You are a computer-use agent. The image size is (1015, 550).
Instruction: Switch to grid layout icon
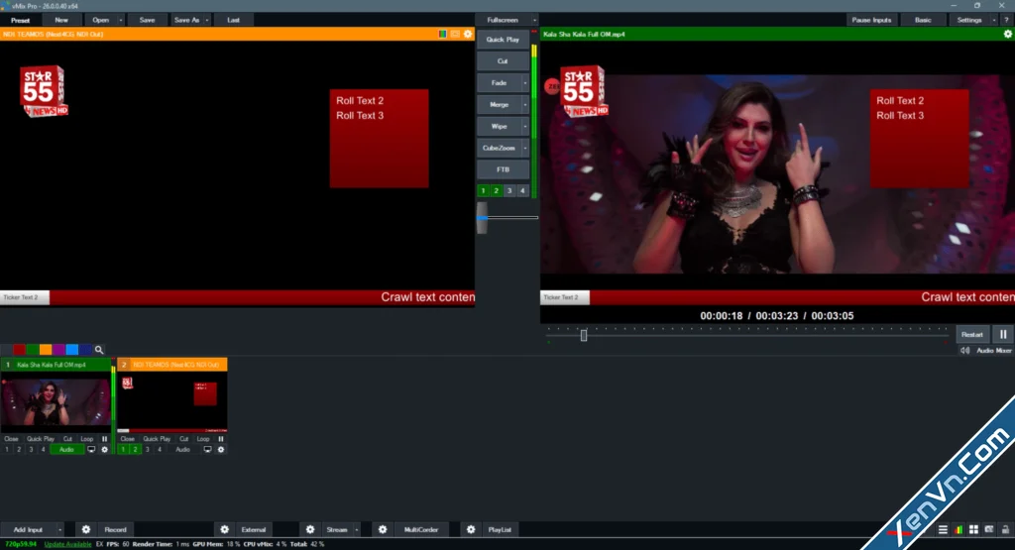973,529
